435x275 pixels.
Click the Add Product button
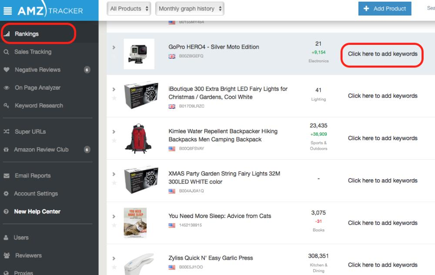click(385, 9)
